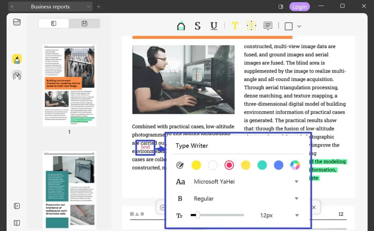Select the Sticky Note comment tool
The image size is (374, 231).
(x=268, y=26)
